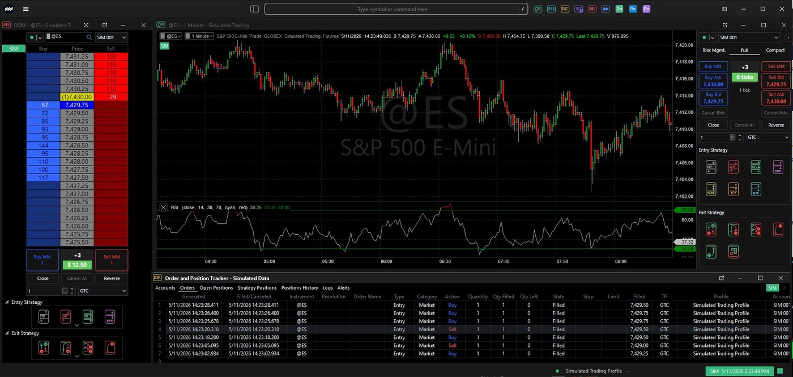Click Reverse button in the DOM window
This screenshot has width=793, height=377.
(x=112, y=278)
